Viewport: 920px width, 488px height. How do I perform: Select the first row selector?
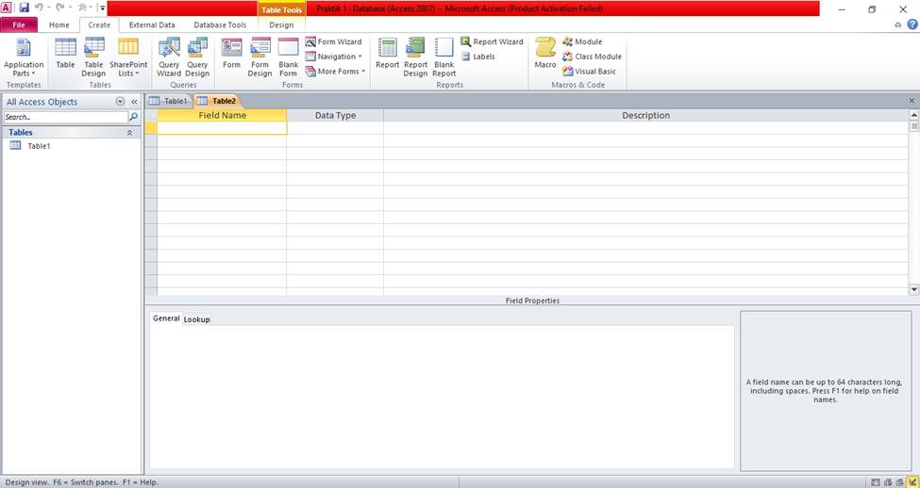tap(151, 128)
